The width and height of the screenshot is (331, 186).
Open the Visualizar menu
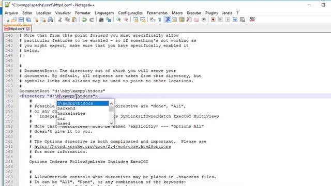point(63,13)
